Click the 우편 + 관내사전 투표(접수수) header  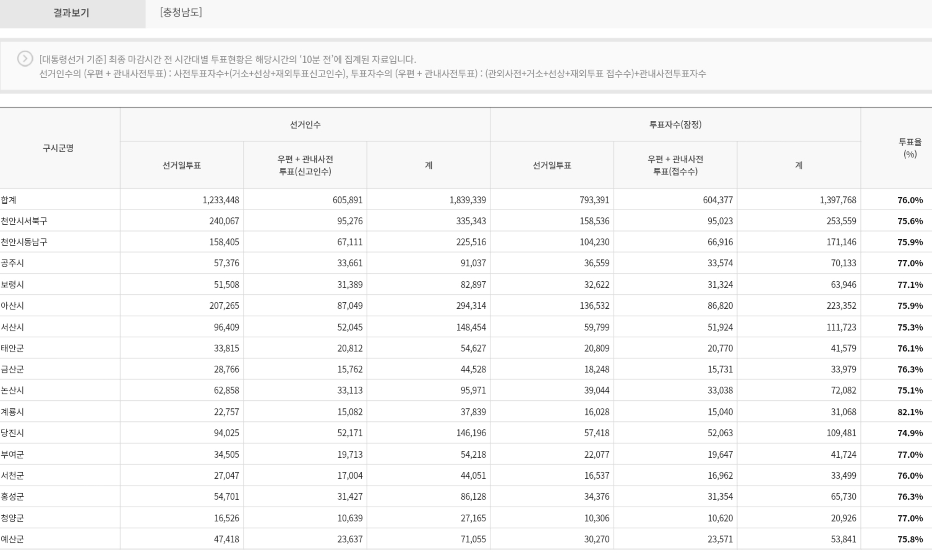coord(675,165)
